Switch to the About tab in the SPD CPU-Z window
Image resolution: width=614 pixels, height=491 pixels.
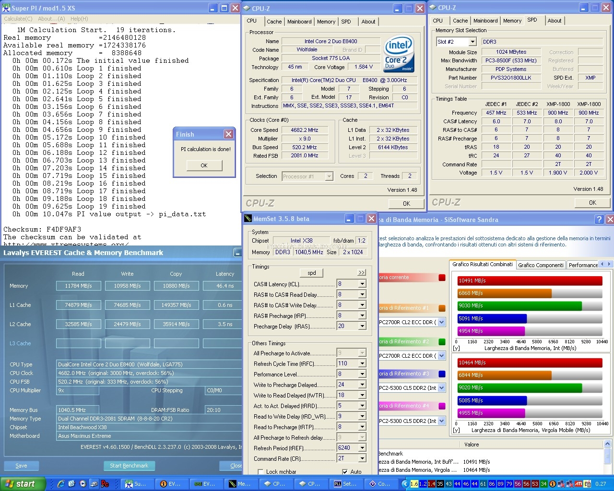[555, 21]
